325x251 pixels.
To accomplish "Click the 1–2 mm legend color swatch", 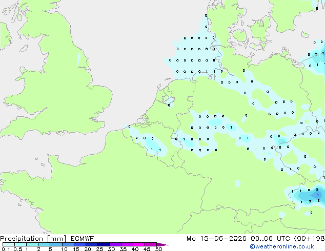I will 32,244.
